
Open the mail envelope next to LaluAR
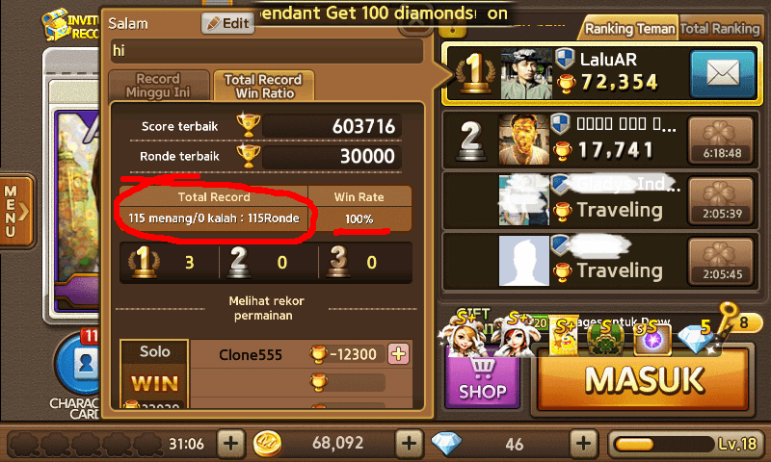pos(722,74)
